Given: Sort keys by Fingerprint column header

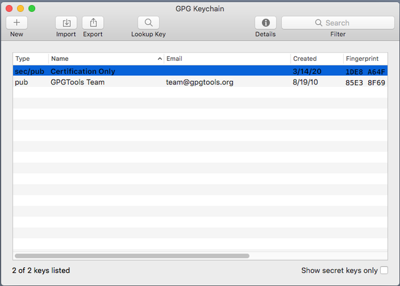Looking at the screenshot, I should coord(366,59).
